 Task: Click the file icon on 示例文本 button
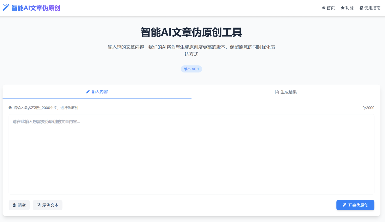38,205
